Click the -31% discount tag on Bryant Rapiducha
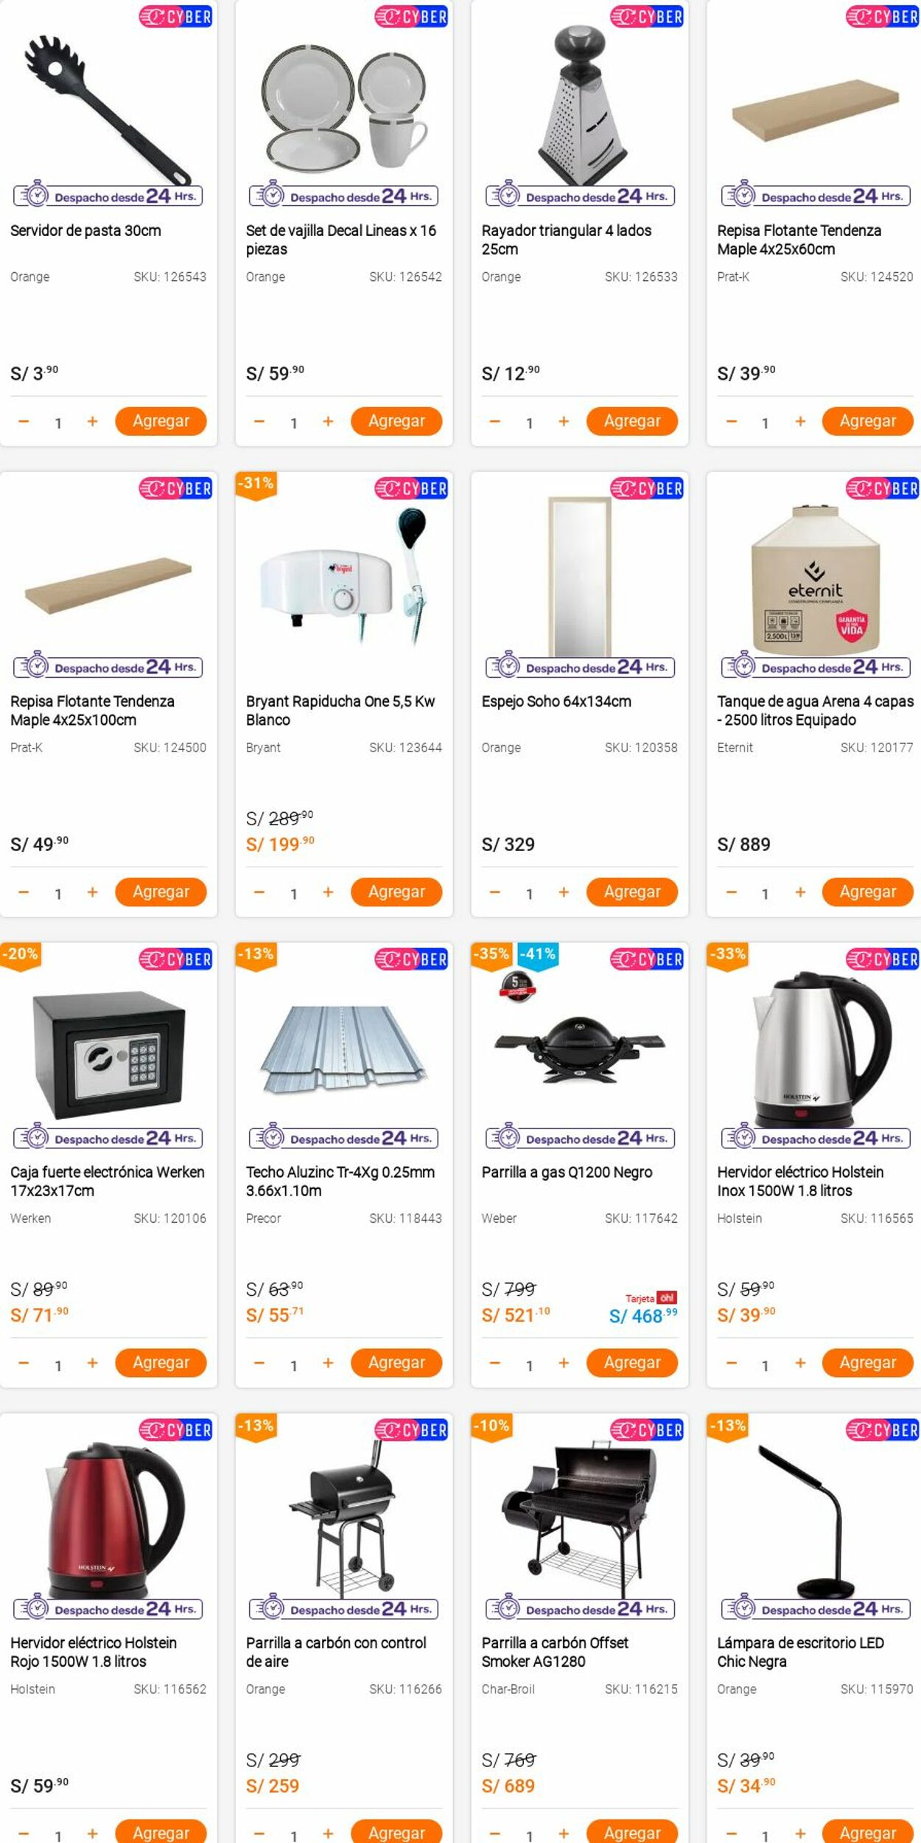921x1843 pixels. 256,485
